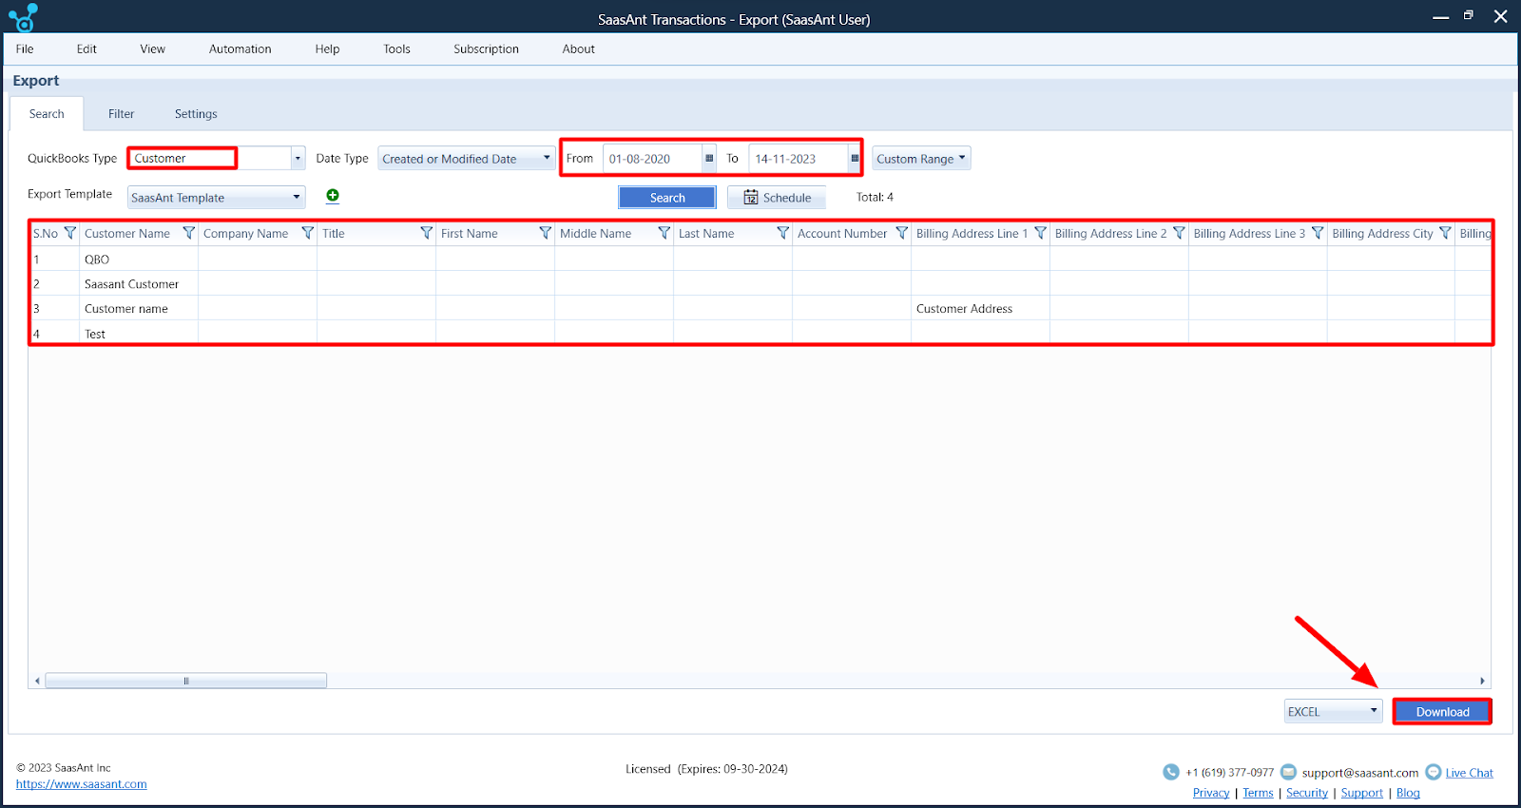Switch to the Filter tab
Image resolution: width=1521 pixels, height=808 pixels.
click(x=121, y=113)
